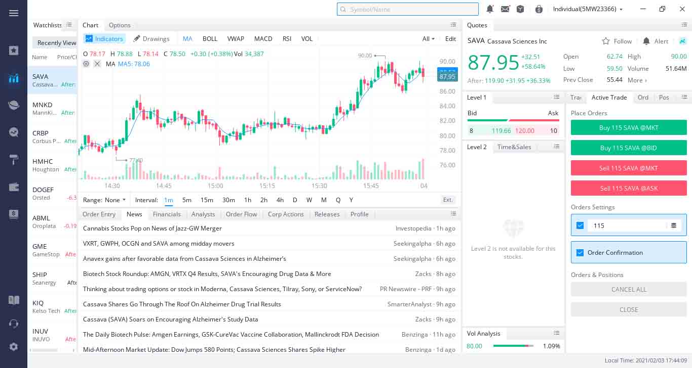Set an alert with the bell Alert icon
The image size is (692, 368).
646,41
